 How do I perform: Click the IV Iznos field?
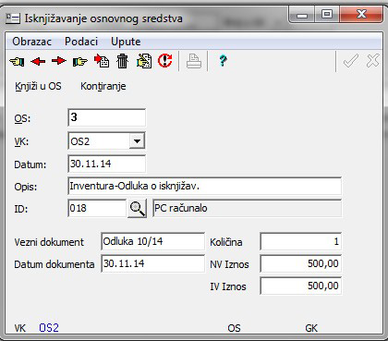[301, 286]
